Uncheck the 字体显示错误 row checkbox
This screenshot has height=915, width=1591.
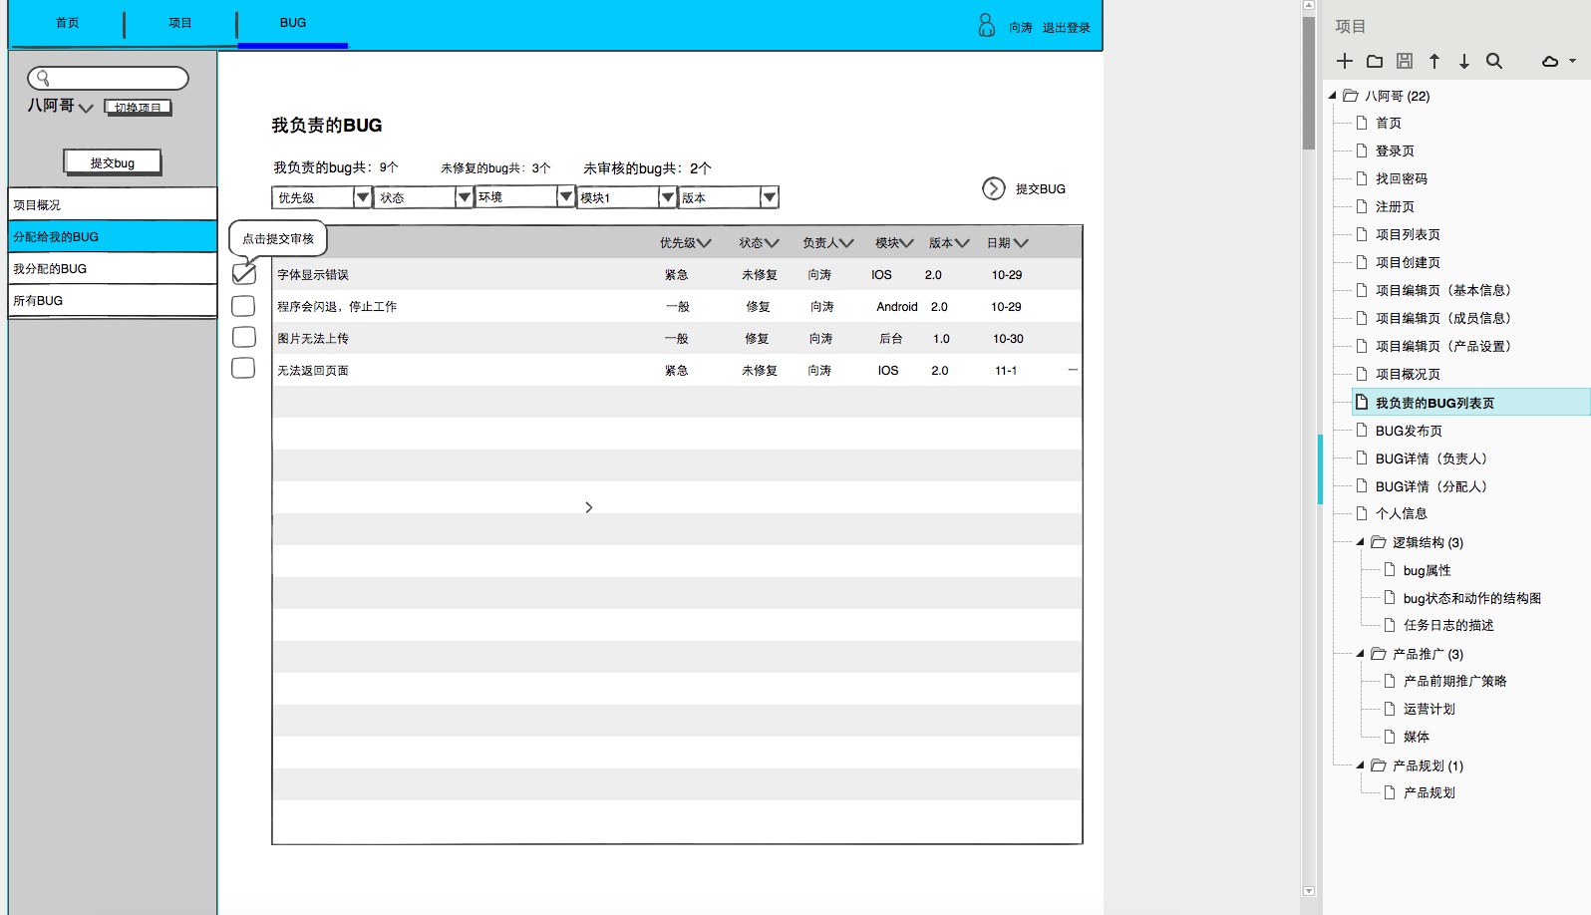pyautogui.click(x=243, y=273)
